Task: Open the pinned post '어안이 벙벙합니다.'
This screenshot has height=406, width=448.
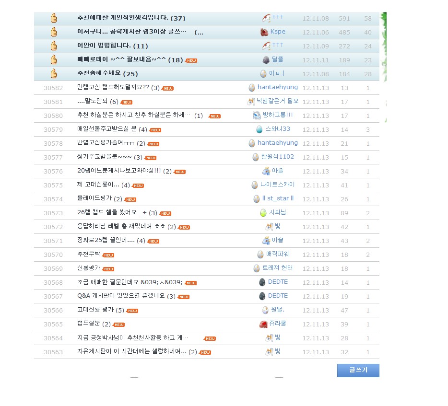Action: click(x=104, y=46)
